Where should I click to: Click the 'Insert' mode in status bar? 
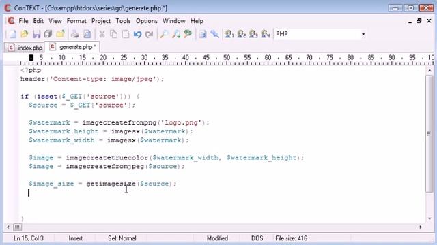pyautogui.click(x=76, y=238)
